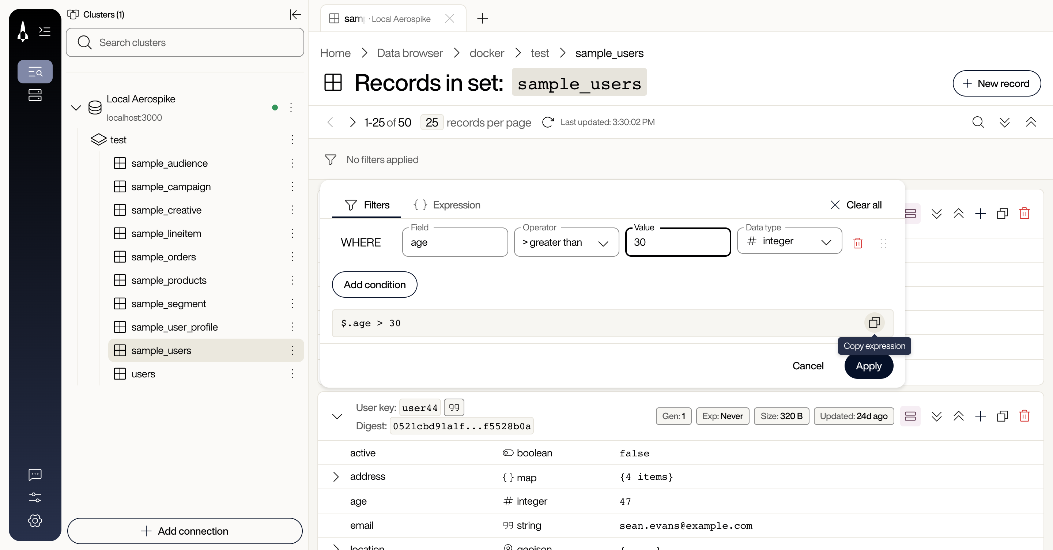Select the data browser sidebar icon

[x=35, y=72]
